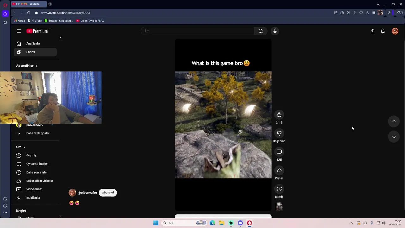Open Opera sidebar three-dots options
Image resolution: width=405 pixels, height=228 pixels.
click(5, 213)
